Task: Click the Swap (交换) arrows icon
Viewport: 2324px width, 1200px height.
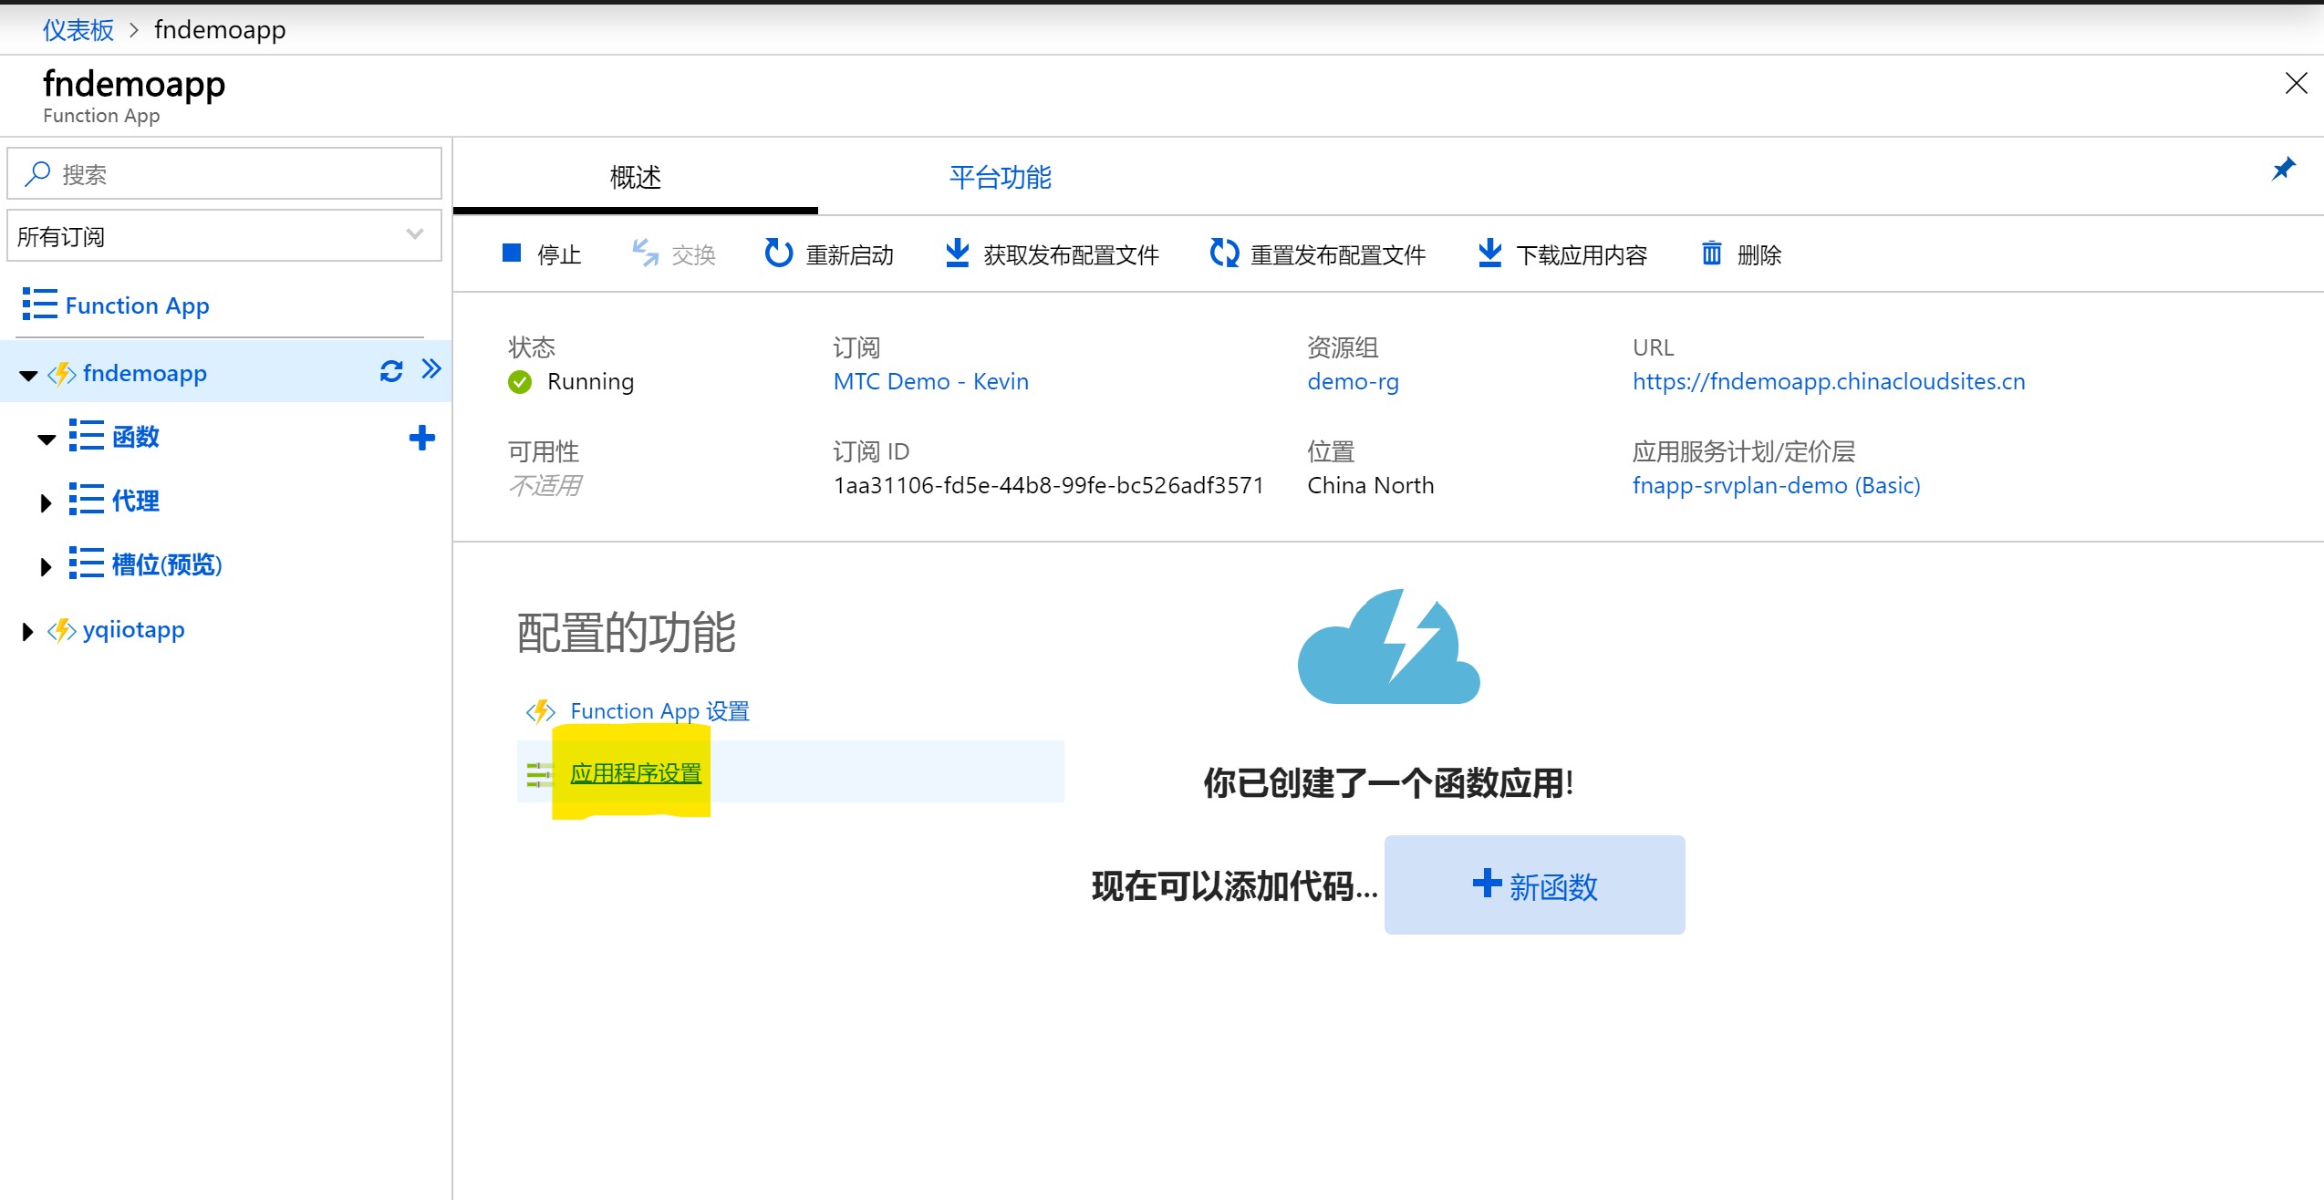Action: [646, 253]
